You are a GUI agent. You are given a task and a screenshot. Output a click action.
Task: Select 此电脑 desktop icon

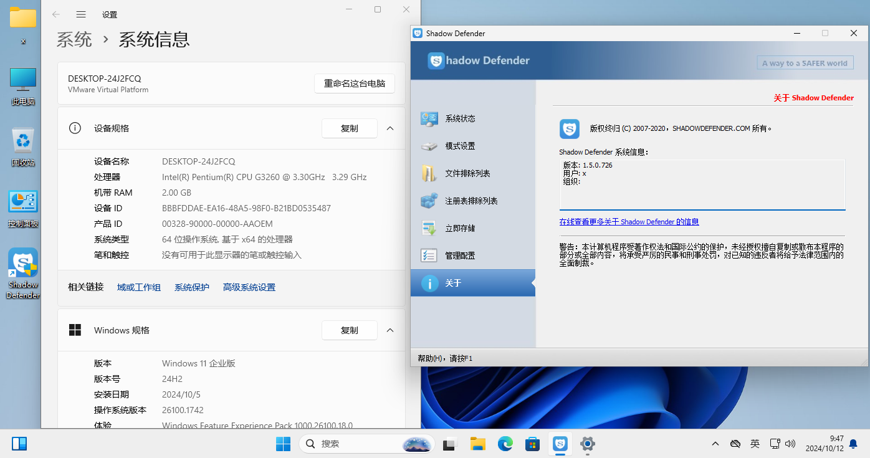point(23,86)
